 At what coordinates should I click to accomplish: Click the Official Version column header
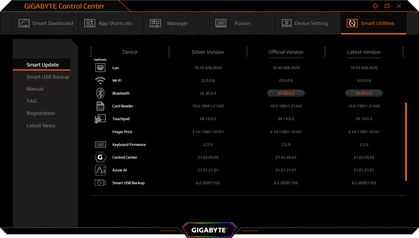tap(286, 52)
